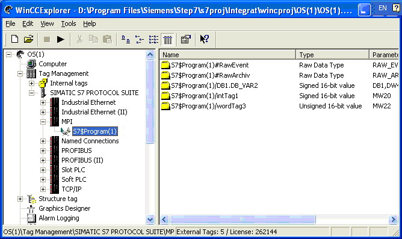Click the Unsigned 16-bit value type cell

pos(330,106)
